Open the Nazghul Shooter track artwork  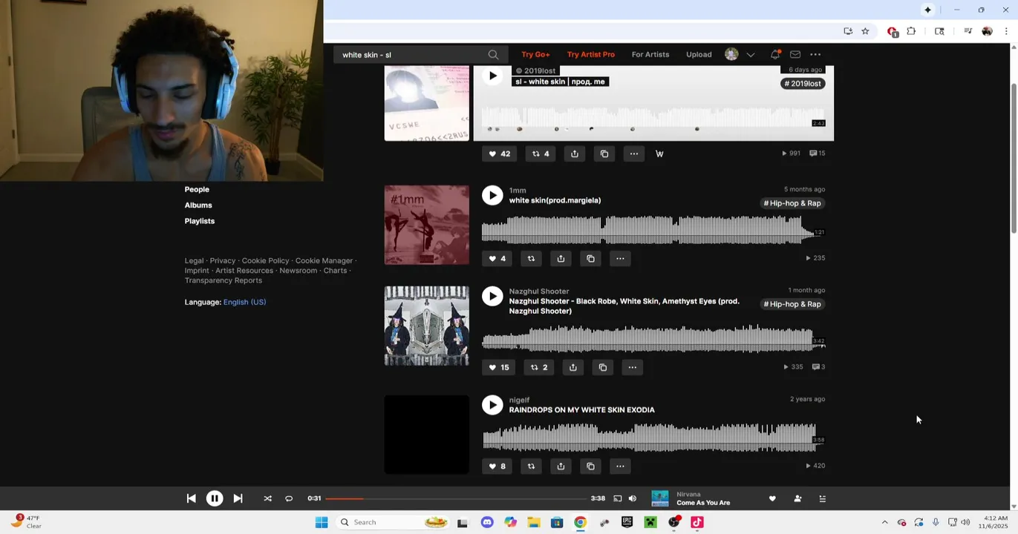pos(427,326)
